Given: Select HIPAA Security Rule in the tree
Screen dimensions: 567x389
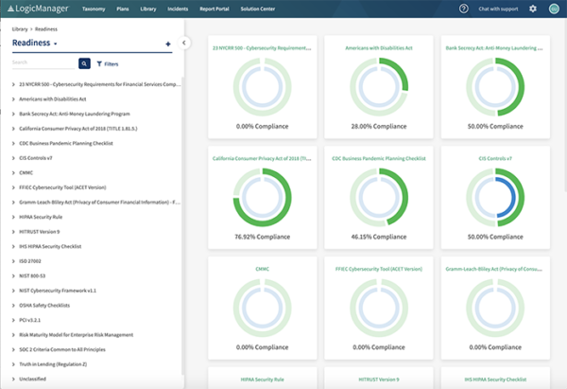Looking at the screenshot, I should pos(41,217).
